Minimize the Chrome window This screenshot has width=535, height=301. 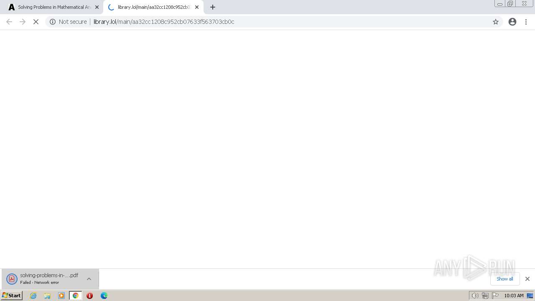500,4
